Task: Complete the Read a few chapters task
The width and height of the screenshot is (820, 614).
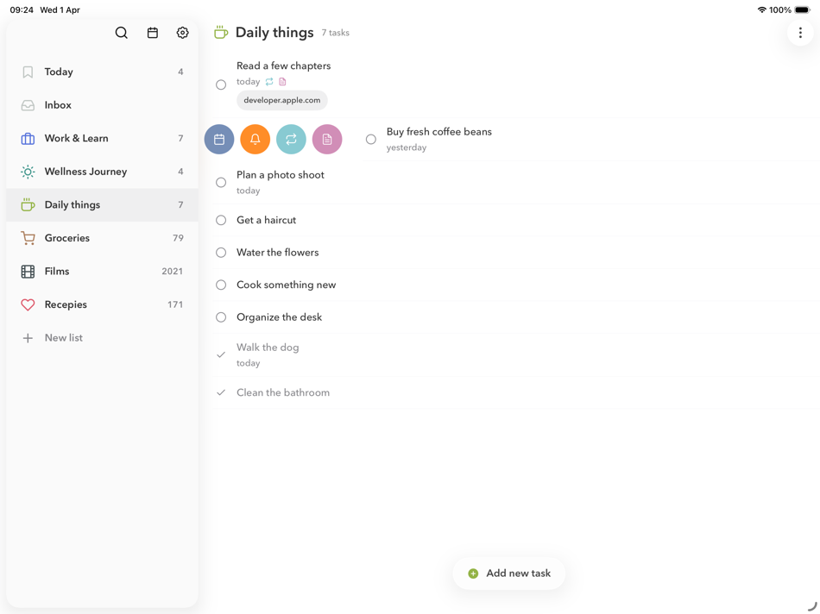Action: (x=221, y=85)
